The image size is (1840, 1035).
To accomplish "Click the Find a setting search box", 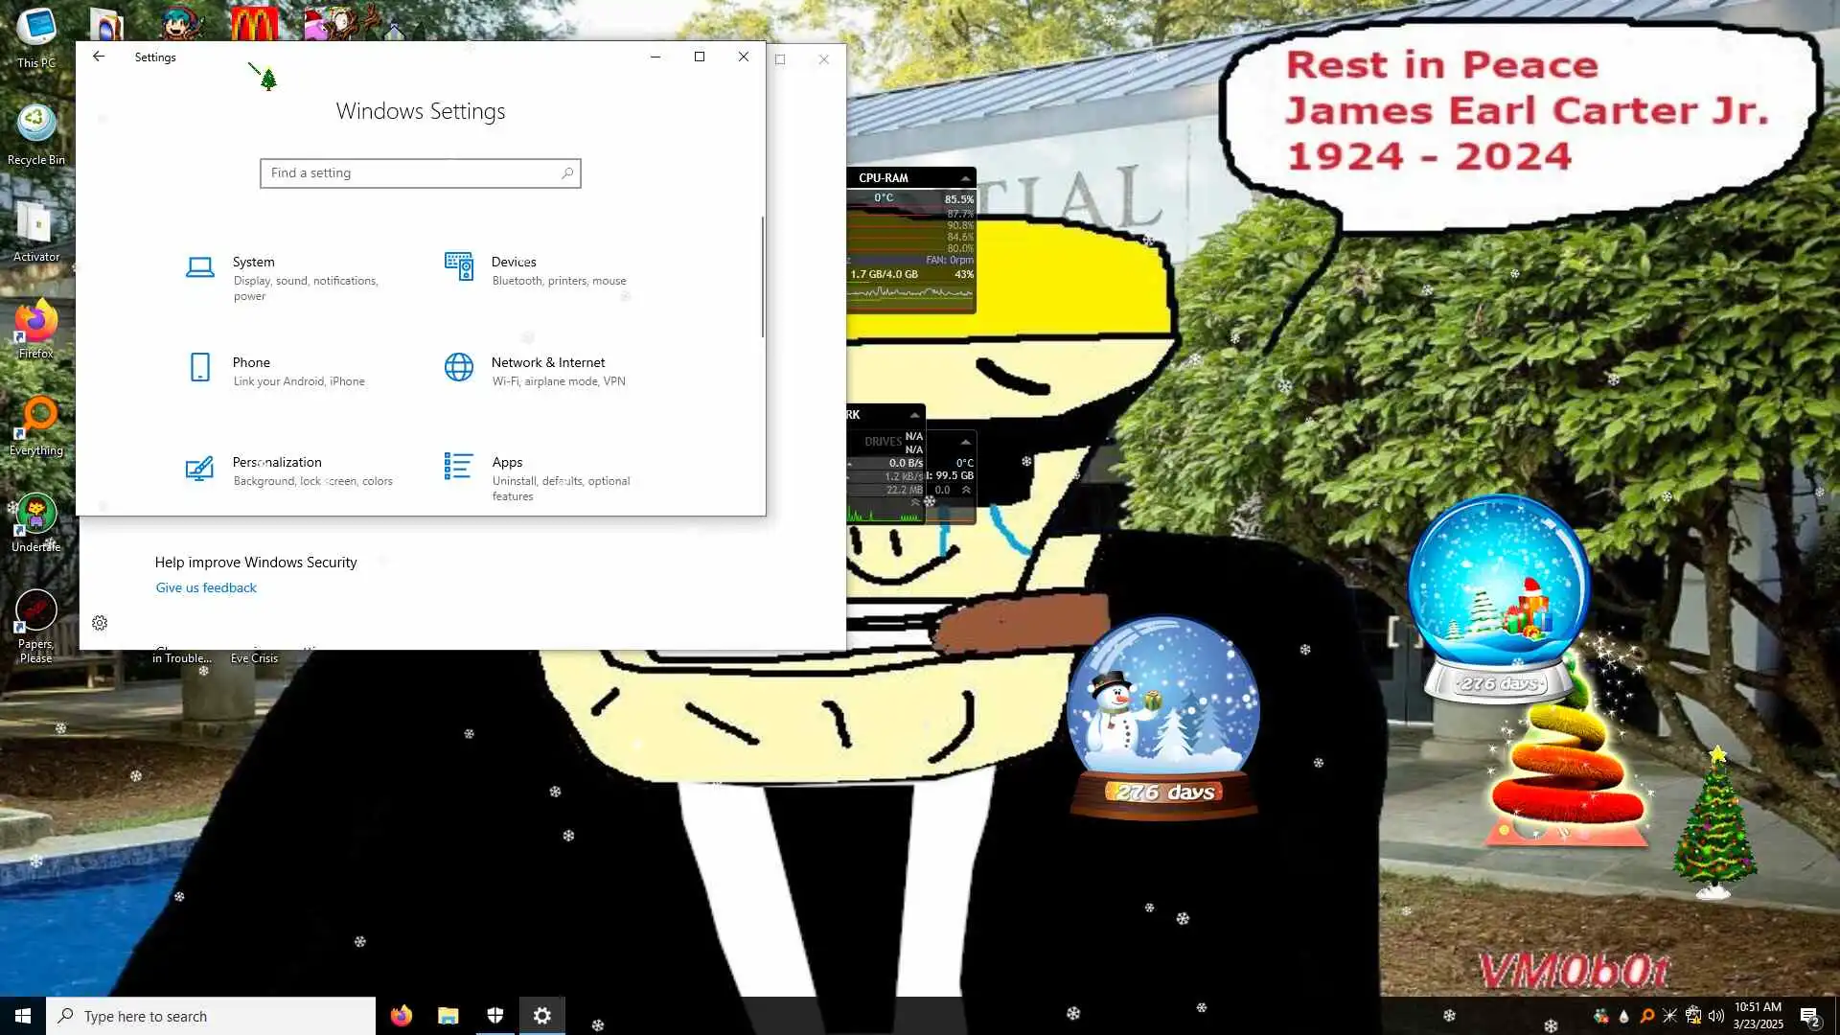I will pos(420,173).
